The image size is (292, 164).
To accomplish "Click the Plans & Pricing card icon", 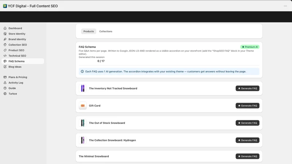I will pos(5,77).
